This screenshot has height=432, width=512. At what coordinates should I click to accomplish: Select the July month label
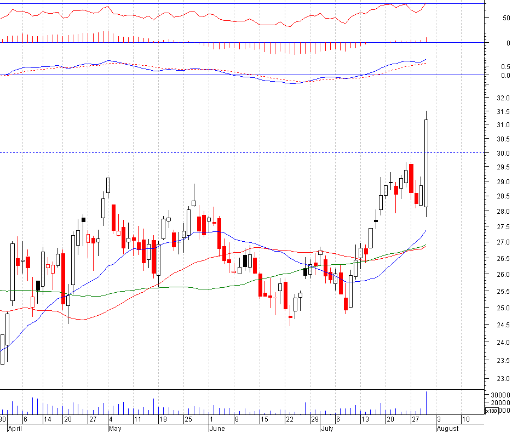[327, 428]
